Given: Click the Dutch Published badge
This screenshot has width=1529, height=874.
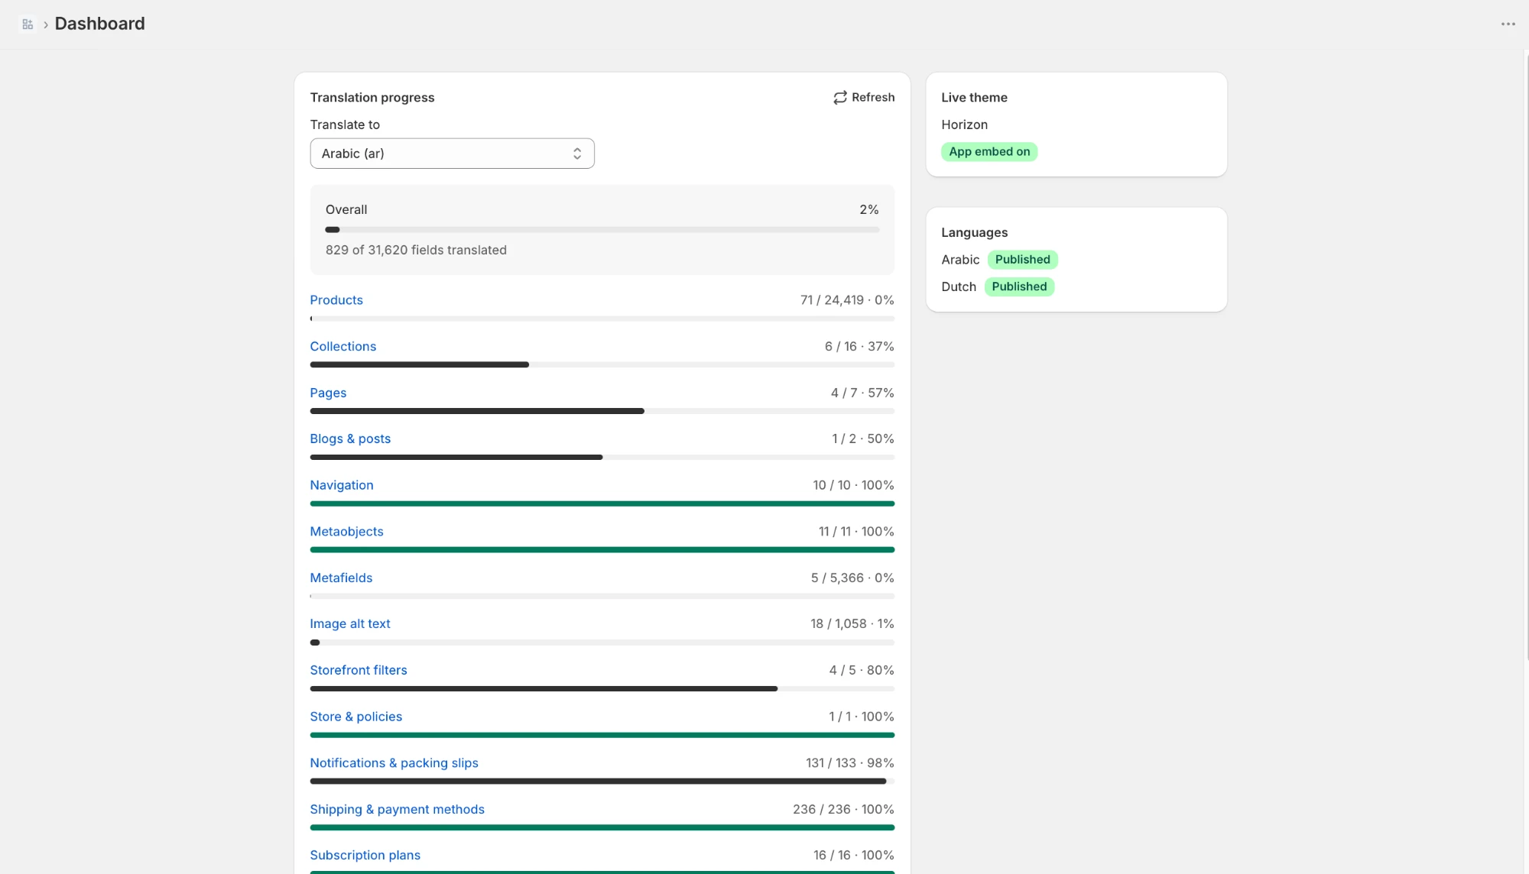Looking at the screenshot, I should (1019, 286).
